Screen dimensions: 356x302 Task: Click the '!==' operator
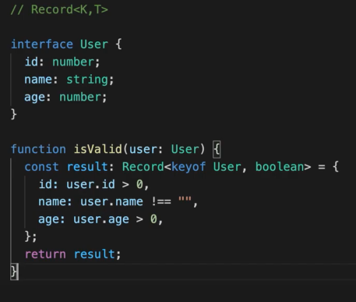point(161,201)
